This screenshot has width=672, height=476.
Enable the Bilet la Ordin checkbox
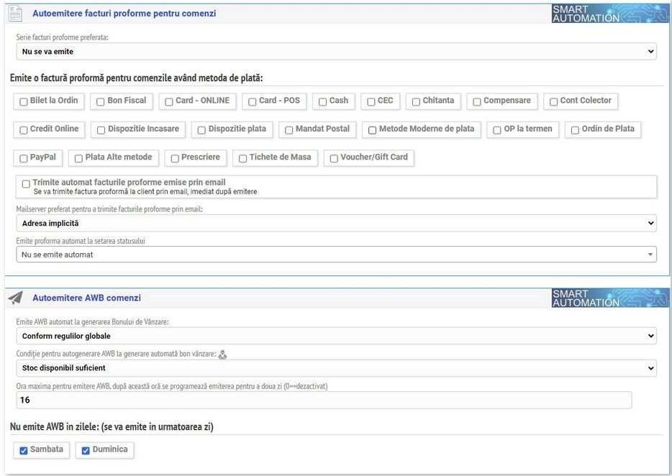pyautogui.click(x=24, y=101)
